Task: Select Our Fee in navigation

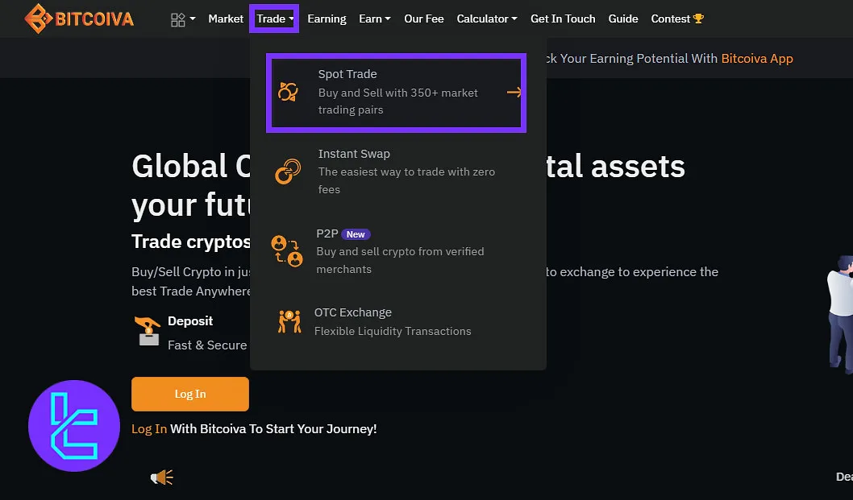Action: click(x=424, y=19)
